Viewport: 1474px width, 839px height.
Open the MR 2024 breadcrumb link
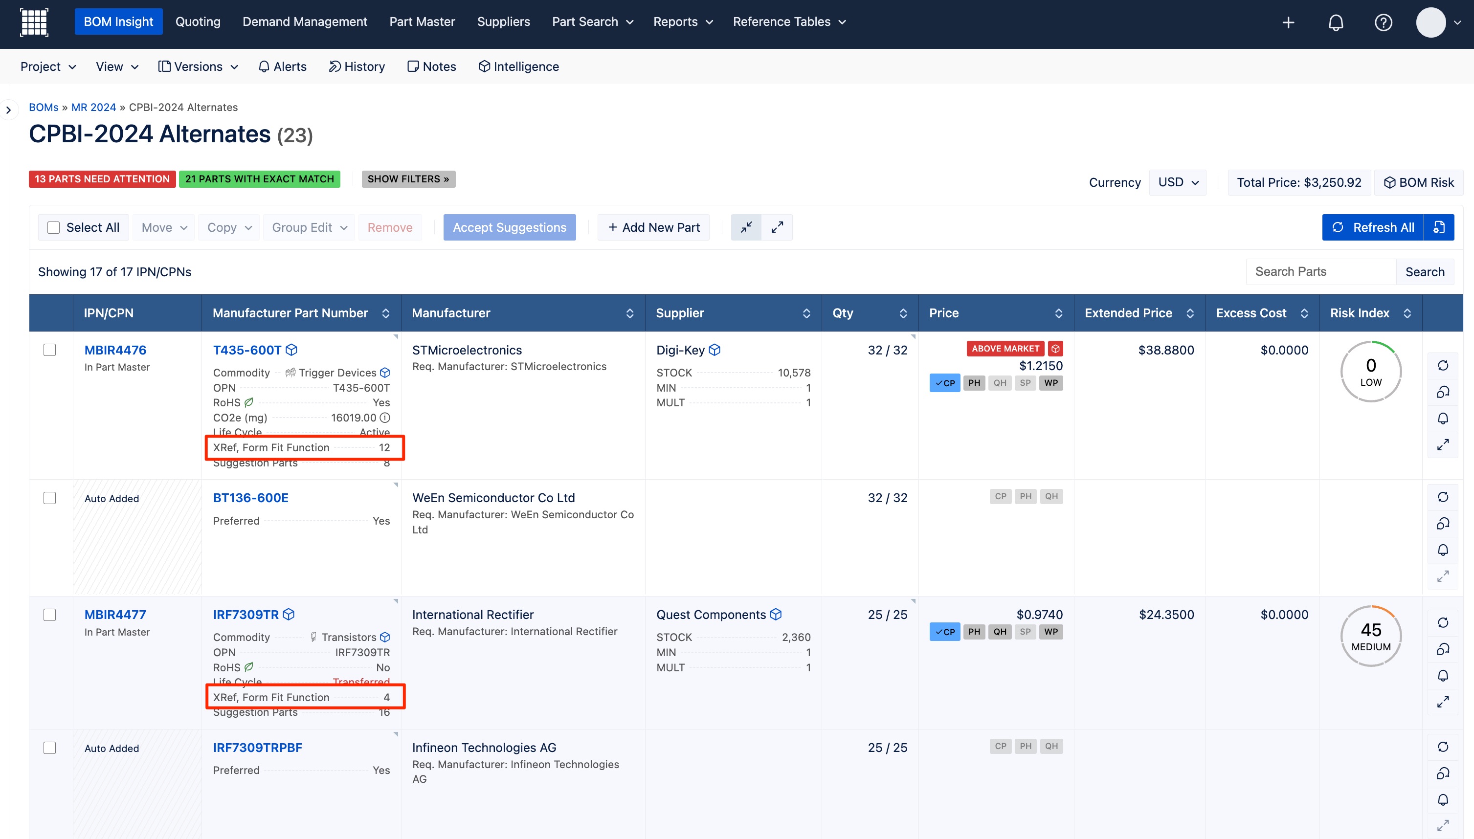click(93, 107)
